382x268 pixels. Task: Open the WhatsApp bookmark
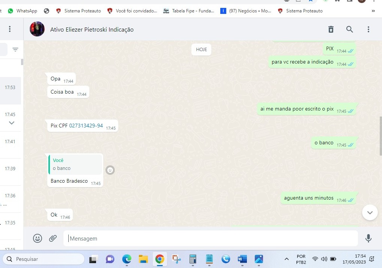point(23,11)
